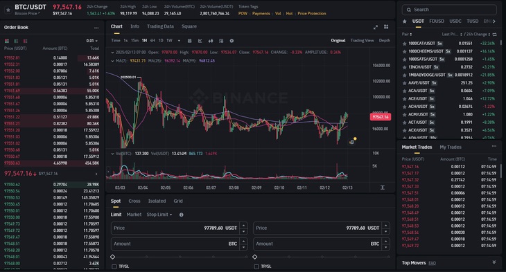Open the Grid trading tab
Screen dimensions: 506x272
[178, 201]
